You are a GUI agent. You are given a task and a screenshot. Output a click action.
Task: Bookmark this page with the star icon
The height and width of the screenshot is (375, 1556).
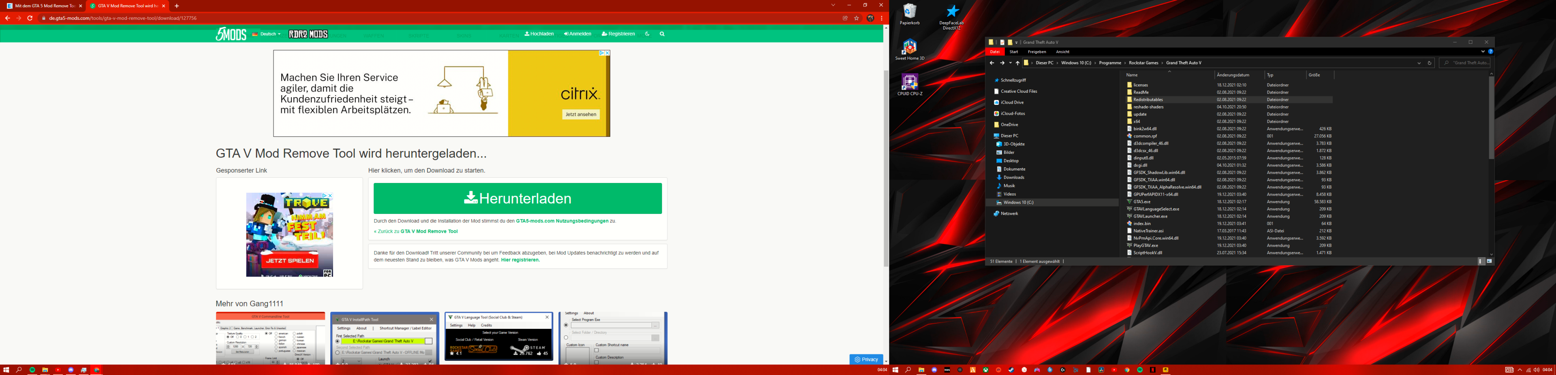[x=857, y=18]
